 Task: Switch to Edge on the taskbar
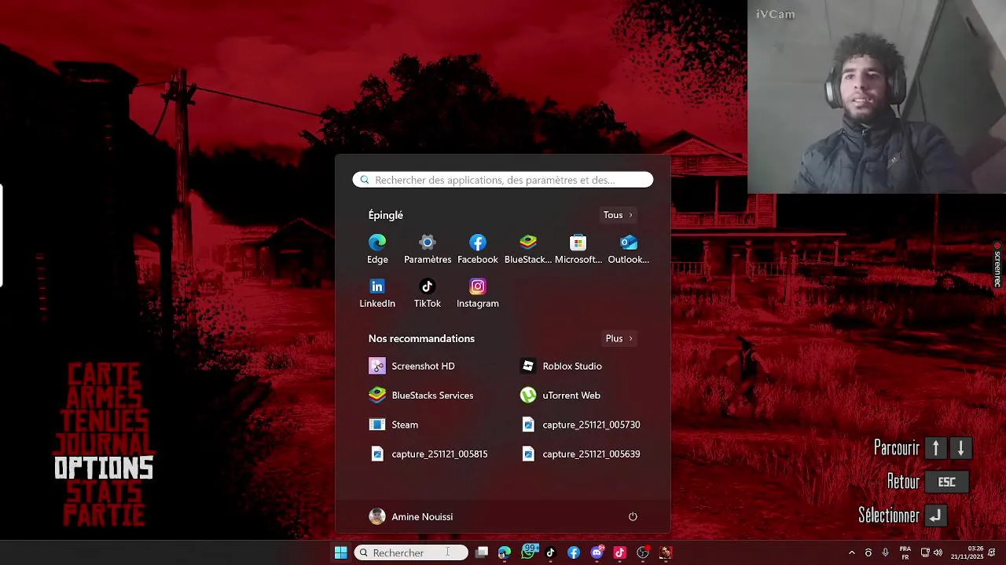pyautogui.click(x=505, y=552)
